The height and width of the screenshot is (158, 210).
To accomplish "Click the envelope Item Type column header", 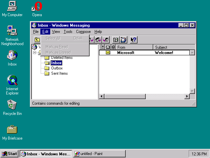I will click(x=108, y=47).
